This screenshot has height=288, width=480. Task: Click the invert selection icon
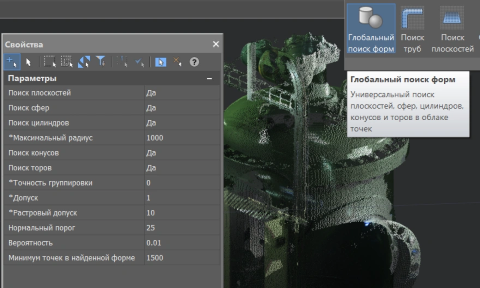coord(84,62)
